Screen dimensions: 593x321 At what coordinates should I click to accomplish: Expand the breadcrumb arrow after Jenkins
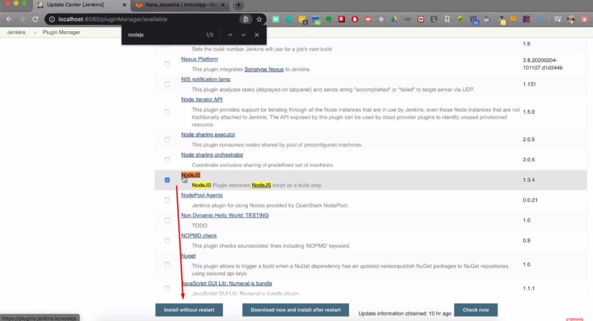click(x=35, y=32)
